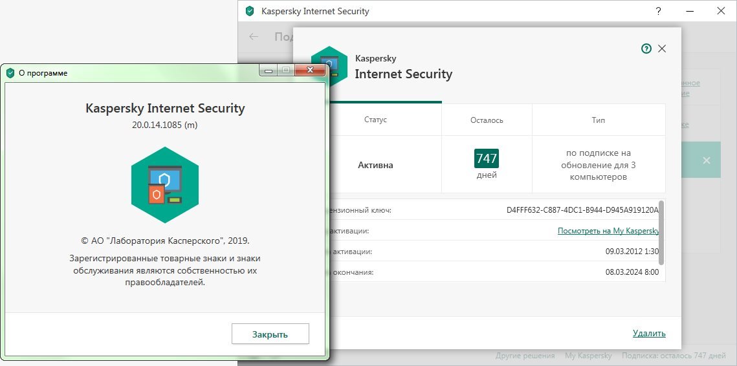Dismiss the green notification banner with its X
Viewport: 737px width, 366px height.
tap(706, 160)
